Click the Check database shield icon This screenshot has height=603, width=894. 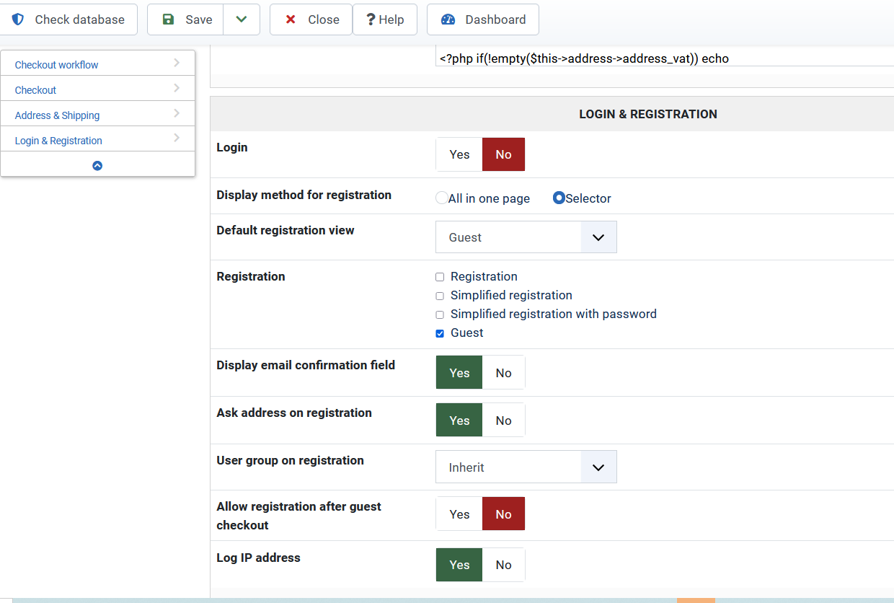[x=18, y=19]
